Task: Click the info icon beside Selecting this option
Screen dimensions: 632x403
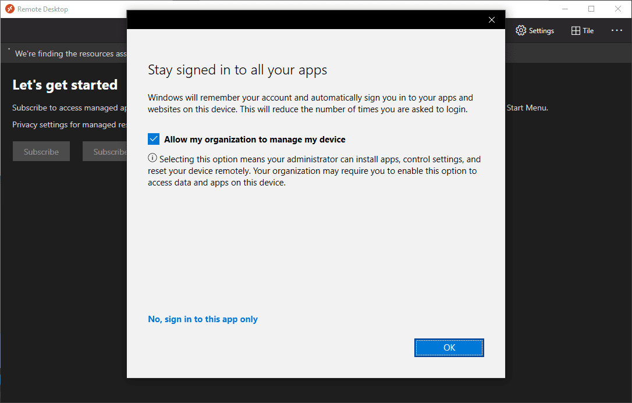Action: [x=152, y=158]
